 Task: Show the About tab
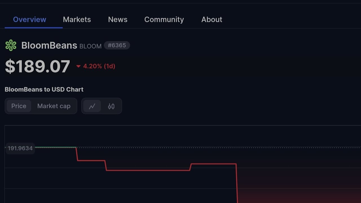coord(212,19)
